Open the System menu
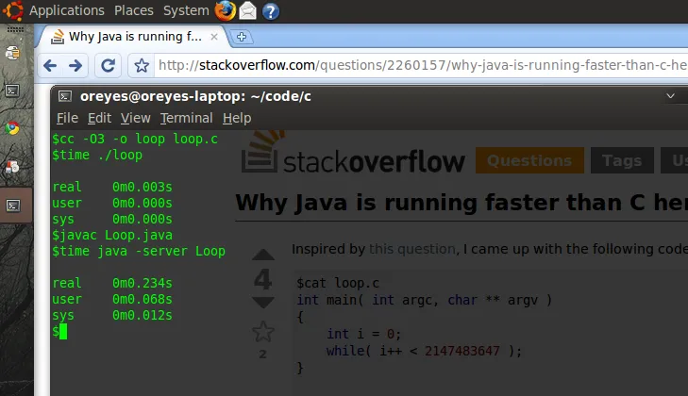This screenshot has height=396, width=688. click(186, 10)
